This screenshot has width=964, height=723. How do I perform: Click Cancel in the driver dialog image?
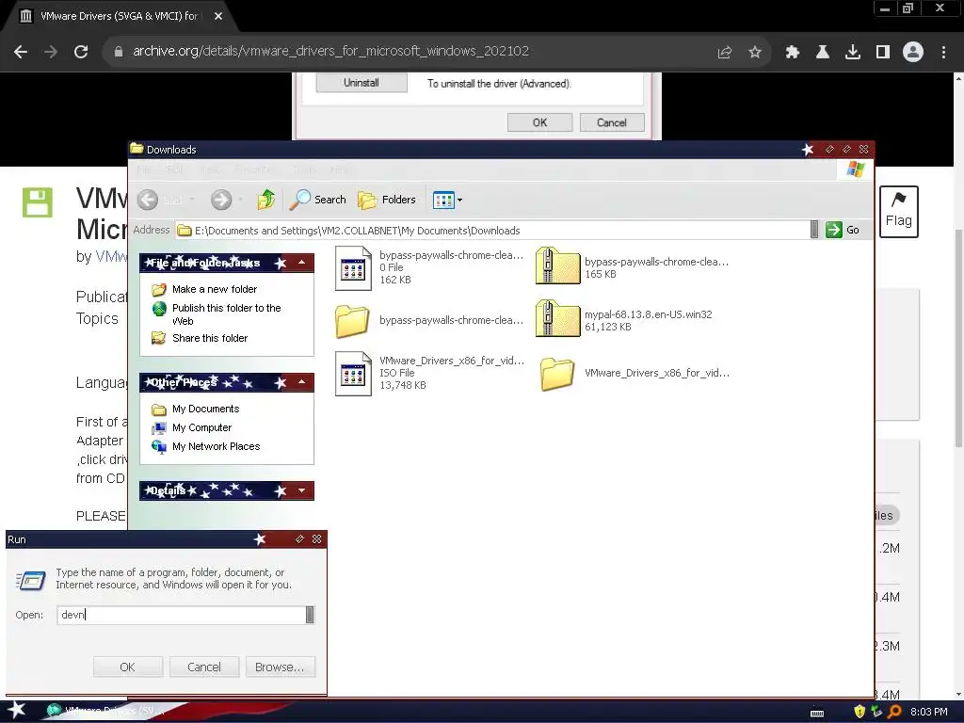612,122
